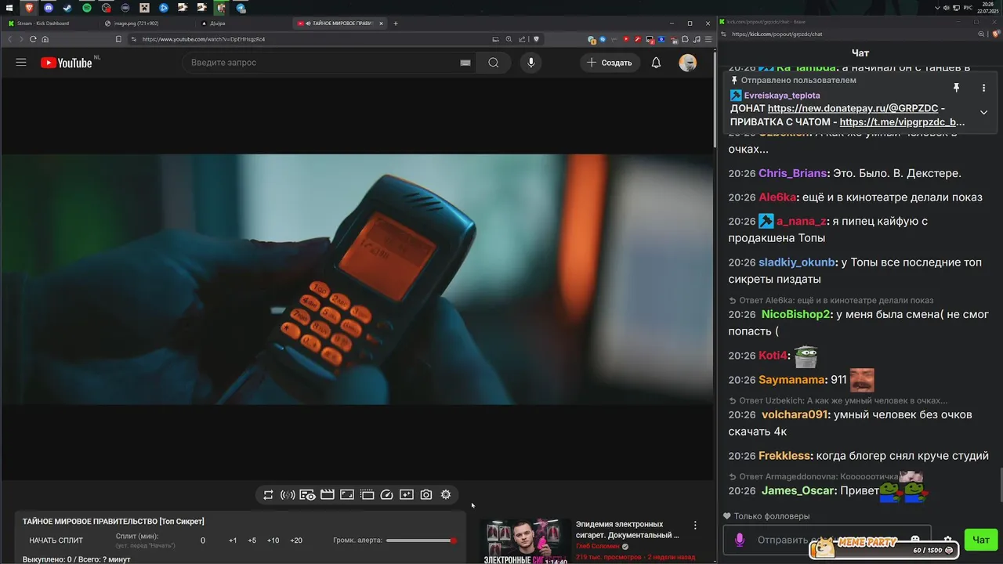1003x564 pixels.
Task: Click the Создать button
Action: click(x=610, y=63)
